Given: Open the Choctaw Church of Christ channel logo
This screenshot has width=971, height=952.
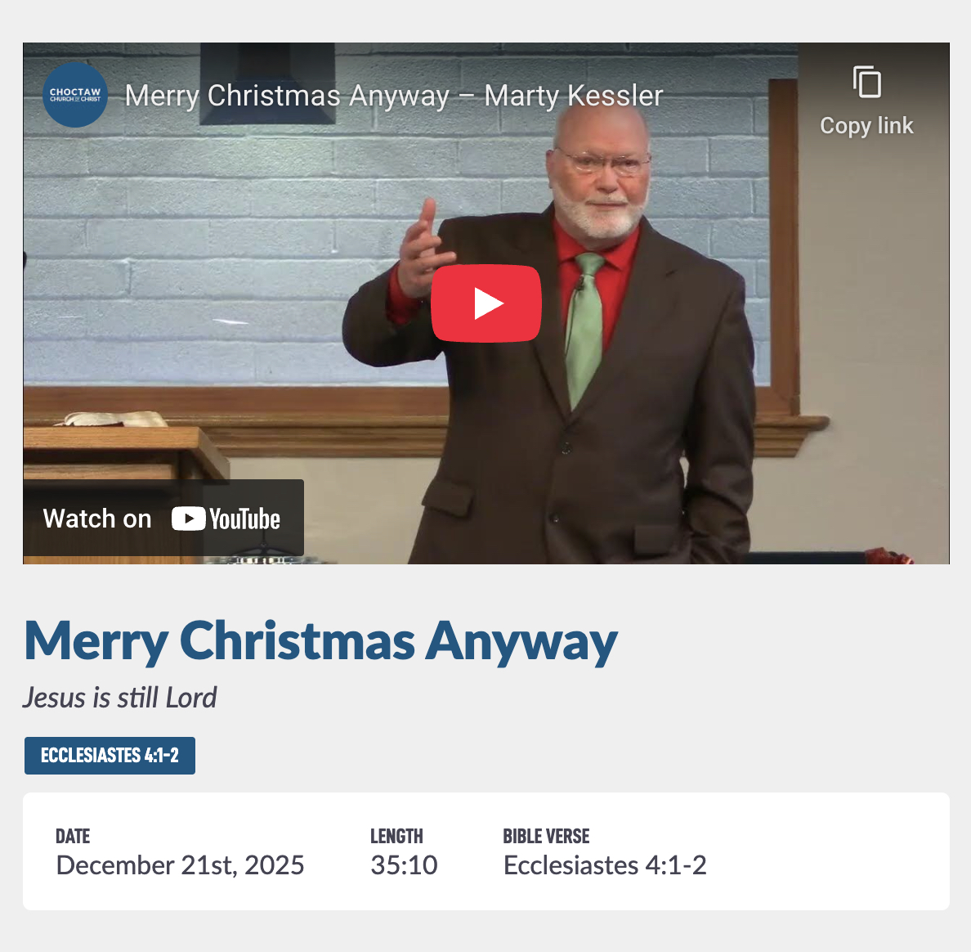Looking at the screenshot, I should click(x=75, y=95).
